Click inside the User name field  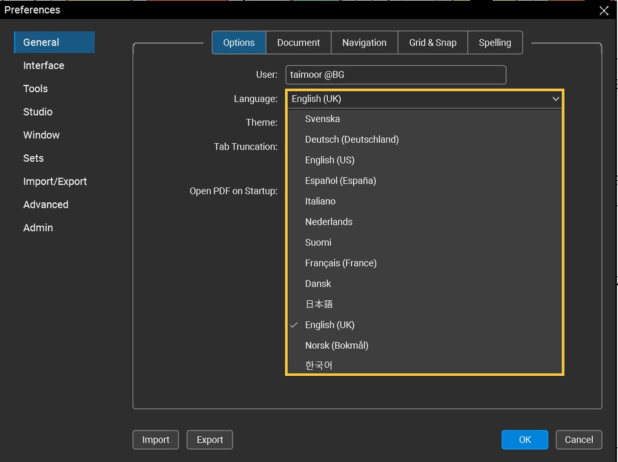pyautogui.click(x=395, y=74)
